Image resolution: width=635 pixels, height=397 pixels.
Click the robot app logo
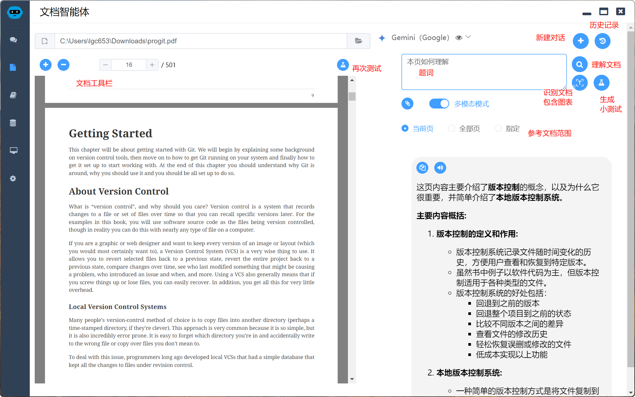pyautogui.click(x=15, y=13)
